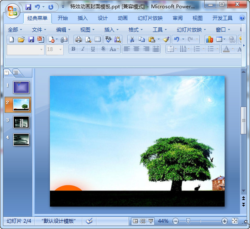Open the 全部 dropdown menu

(15, 29)
